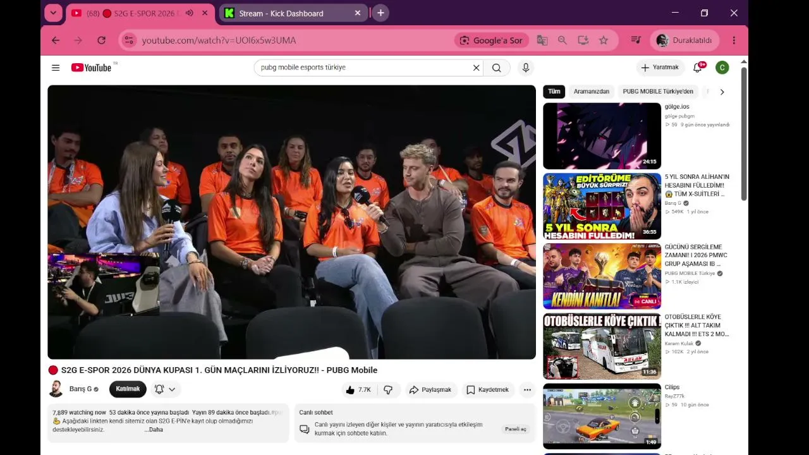Open Barış G channel avatar

tap(56, 389)
